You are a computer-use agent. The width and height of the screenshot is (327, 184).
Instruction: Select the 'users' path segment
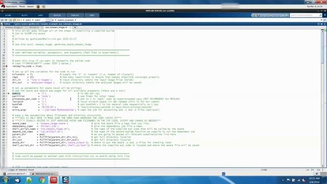tap(37, 20)
